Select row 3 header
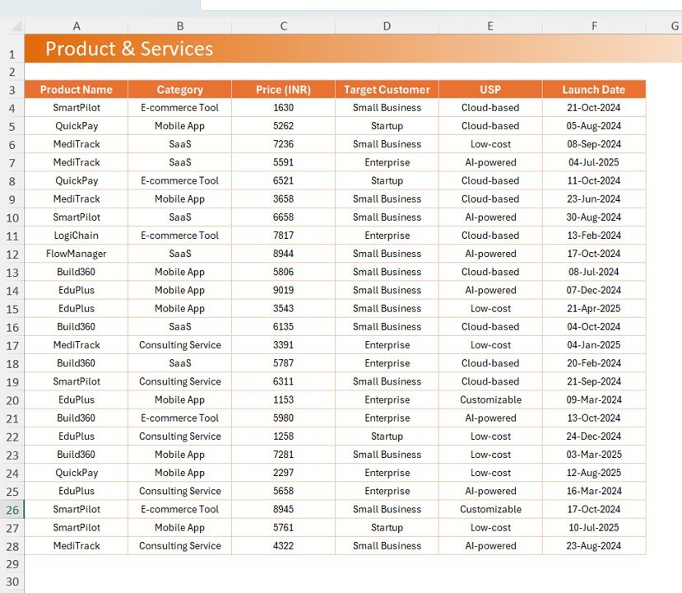Image resolution: width=682 pixels, height=593 pixels. 13,89
